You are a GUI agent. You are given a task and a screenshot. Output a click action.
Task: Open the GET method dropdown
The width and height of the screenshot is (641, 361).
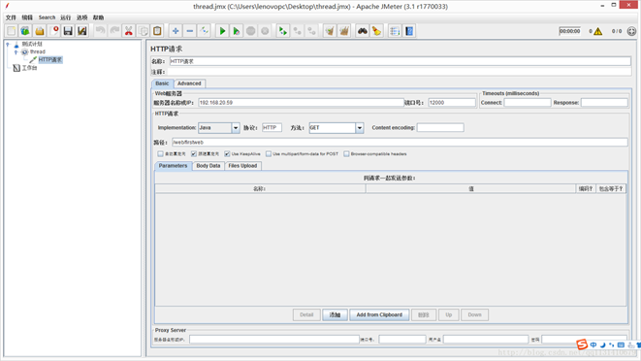[x=360, y=128]
